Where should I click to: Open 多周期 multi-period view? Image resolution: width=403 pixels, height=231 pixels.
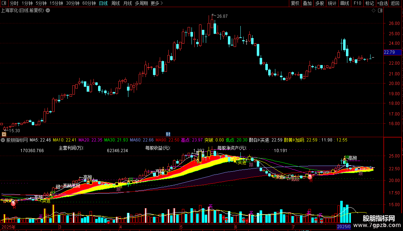coord(141,3)
